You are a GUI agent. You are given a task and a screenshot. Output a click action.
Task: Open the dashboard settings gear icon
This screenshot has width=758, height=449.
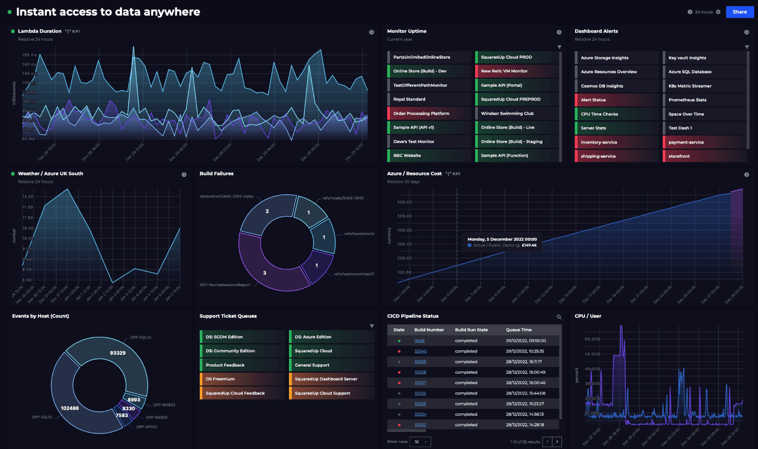click(718, 12)
